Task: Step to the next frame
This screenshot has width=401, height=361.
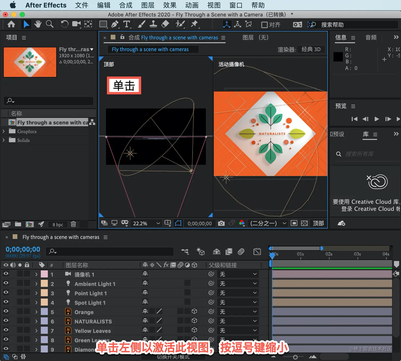Action: (x=388, y=119)
